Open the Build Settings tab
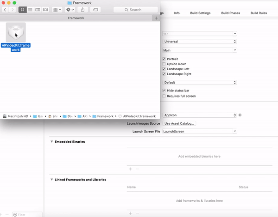 200,13
